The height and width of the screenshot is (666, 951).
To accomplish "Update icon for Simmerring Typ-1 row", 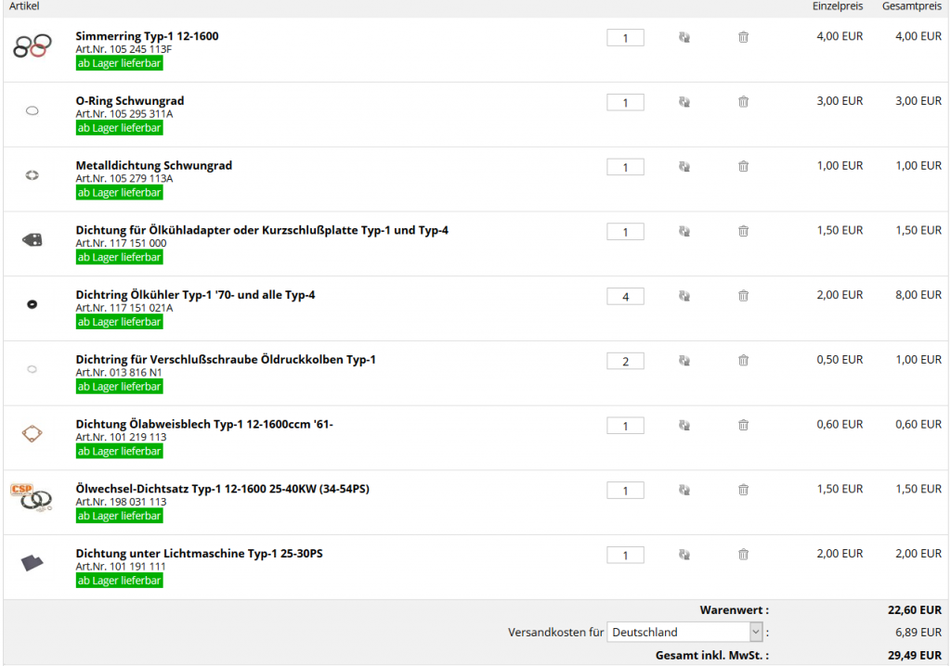I will 684,38.
